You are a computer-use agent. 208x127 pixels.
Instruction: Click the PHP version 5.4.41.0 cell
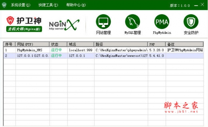pyautogui.click(x=157, y=56)
